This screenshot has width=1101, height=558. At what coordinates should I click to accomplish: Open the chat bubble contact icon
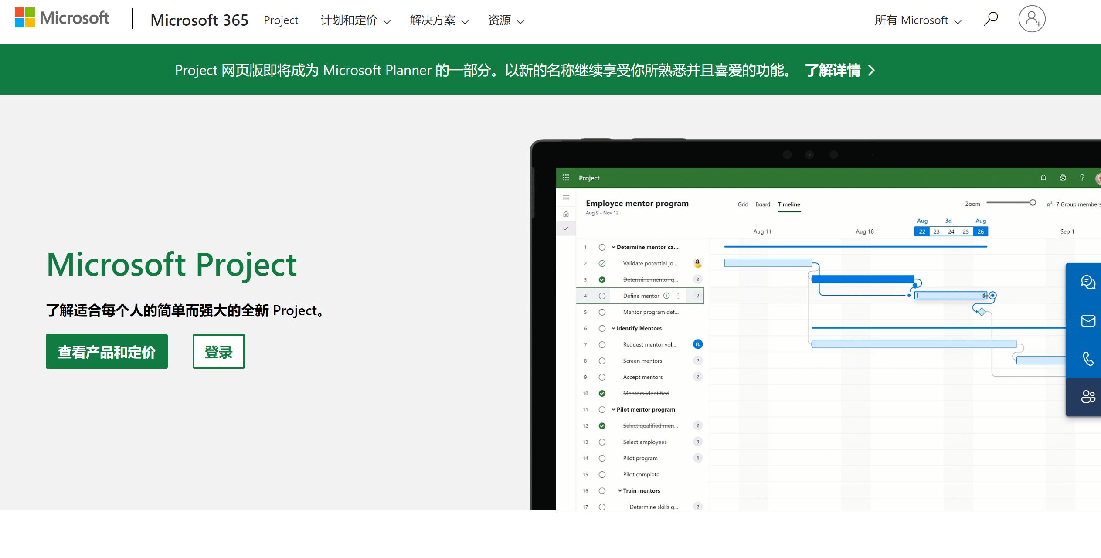click(1087, 282)
